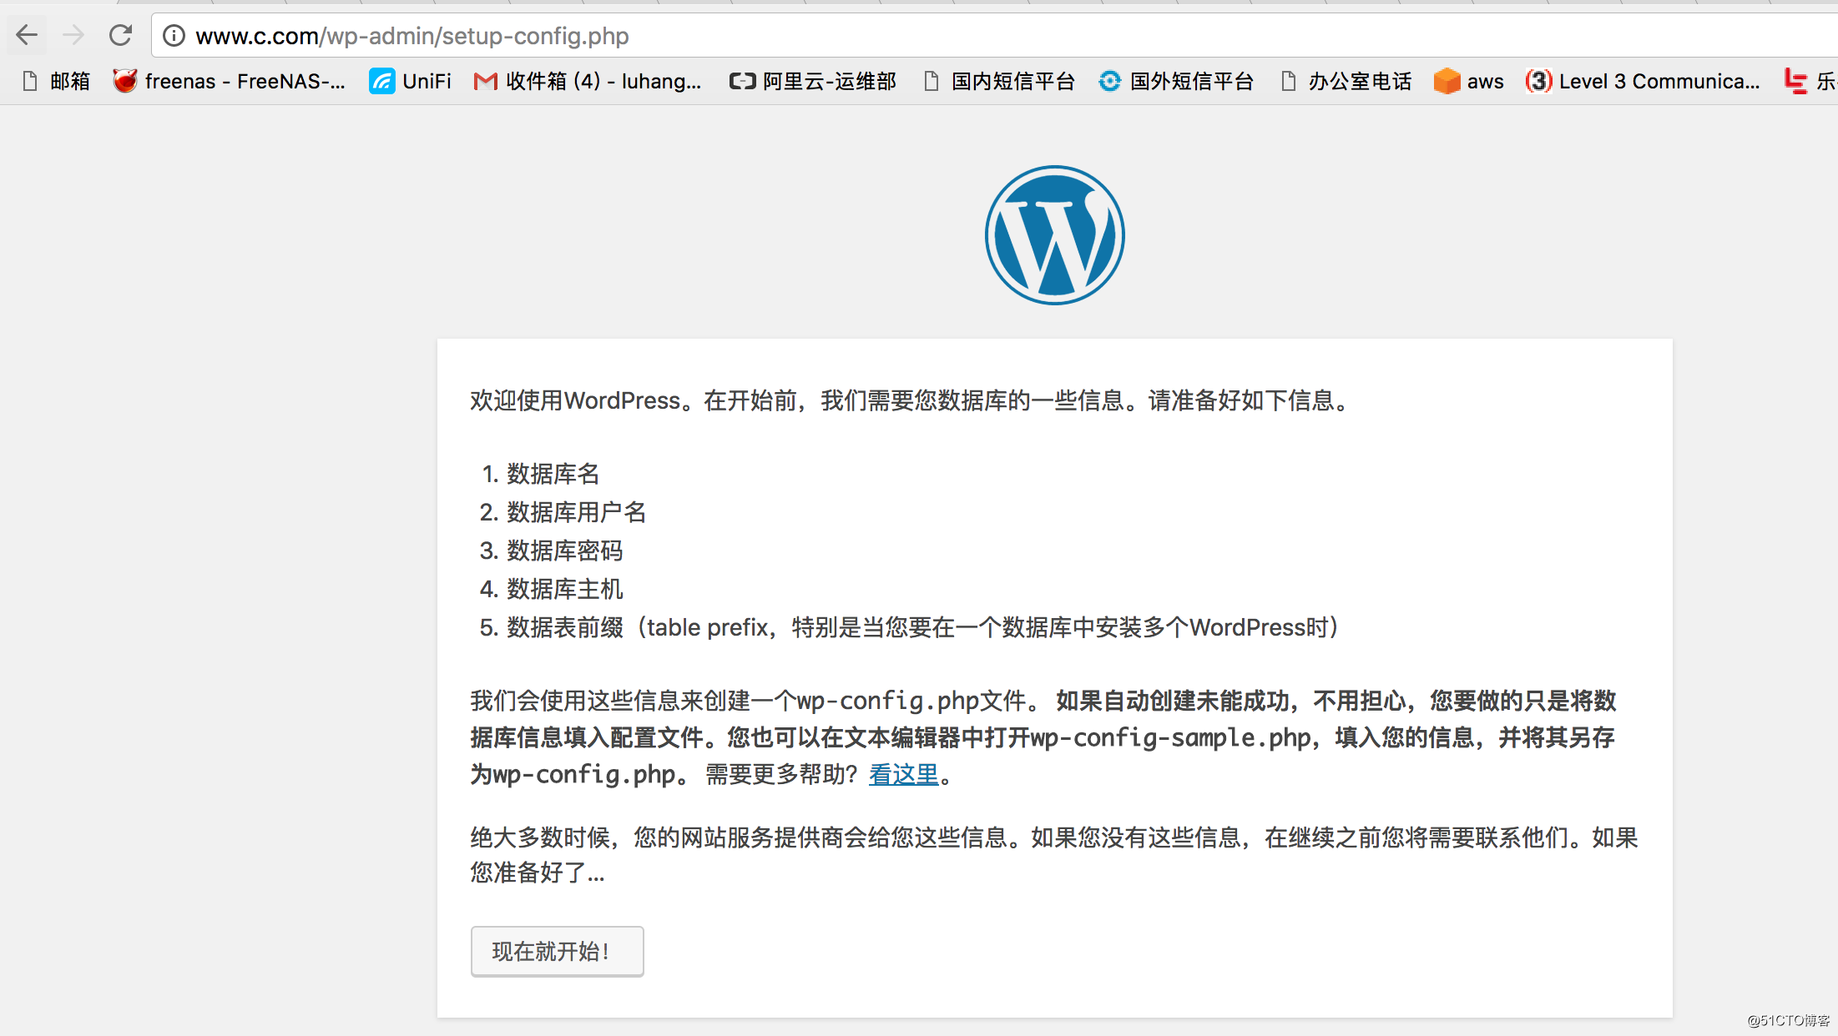Open the 看这里 help link

pyautogui.click(x=904, y=775)
